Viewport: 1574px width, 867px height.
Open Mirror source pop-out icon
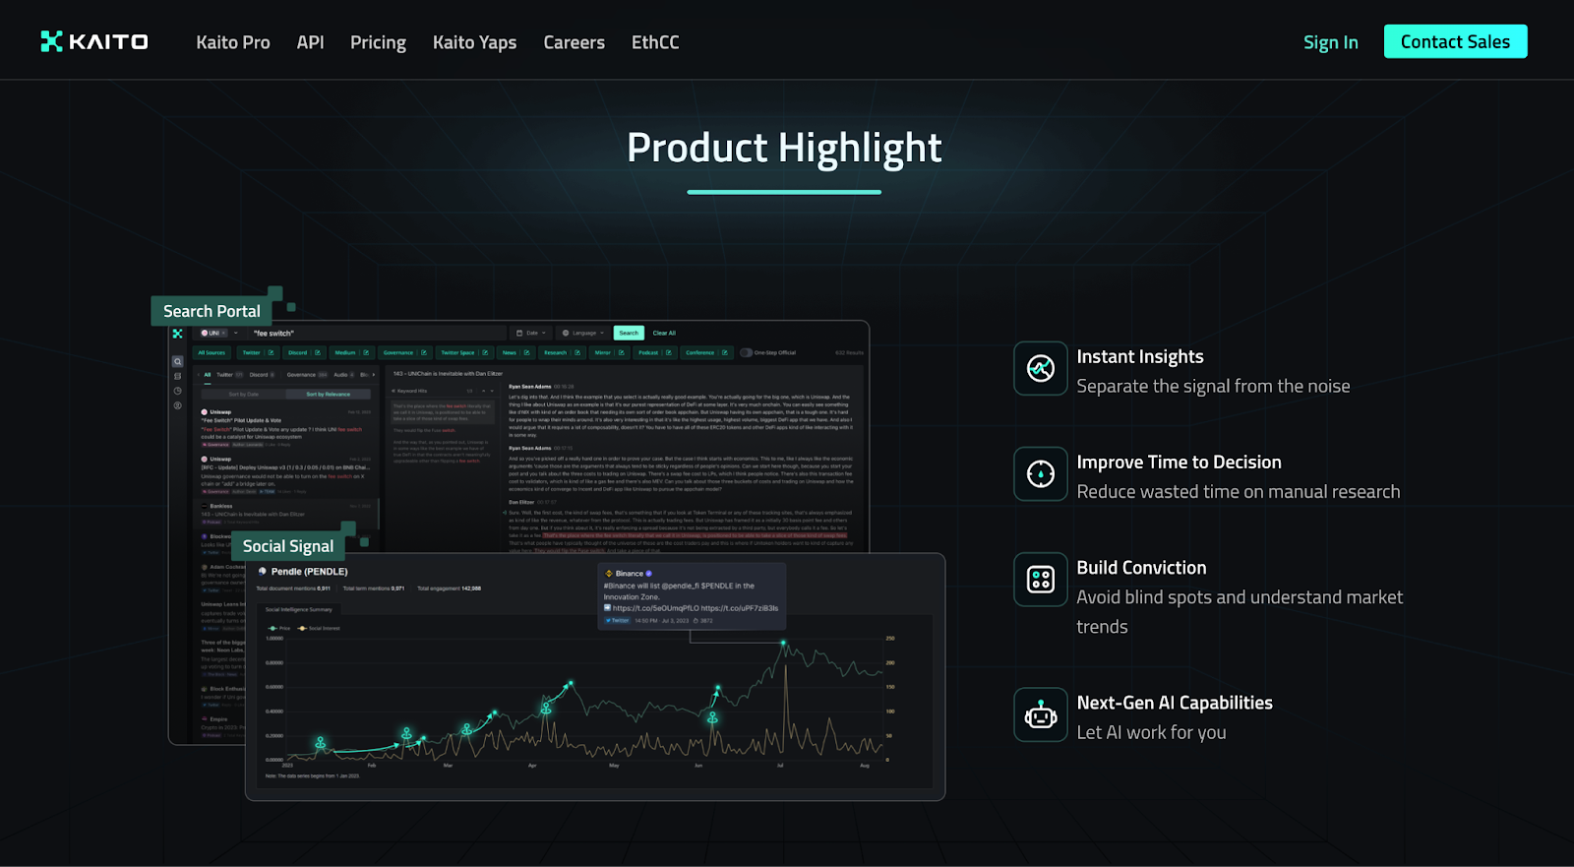click(x=621, y=352)
